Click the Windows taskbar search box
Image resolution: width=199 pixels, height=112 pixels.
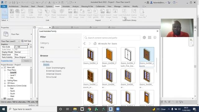(x=32, y=109)
